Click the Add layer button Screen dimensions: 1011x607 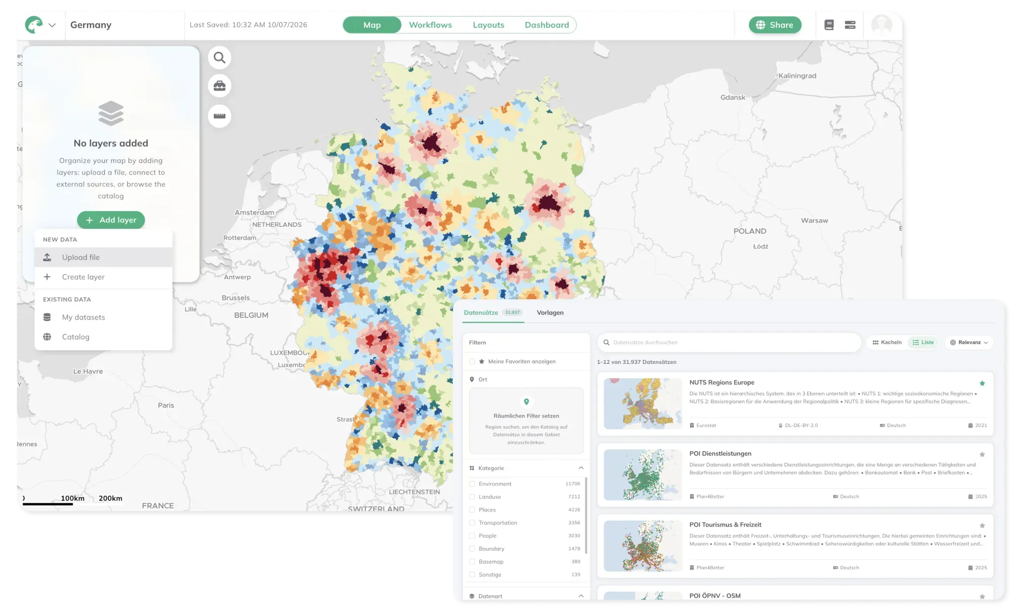111,220
